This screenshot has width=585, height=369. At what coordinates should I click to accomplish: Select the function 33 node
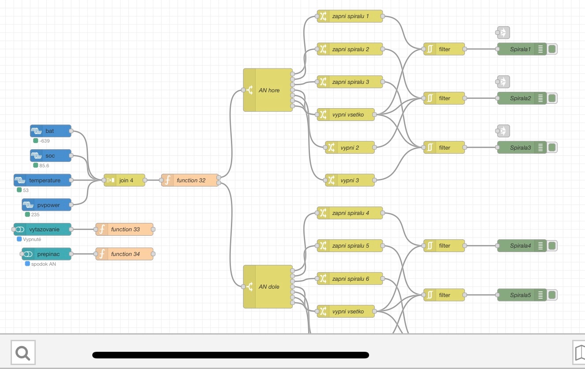[125, 230]
